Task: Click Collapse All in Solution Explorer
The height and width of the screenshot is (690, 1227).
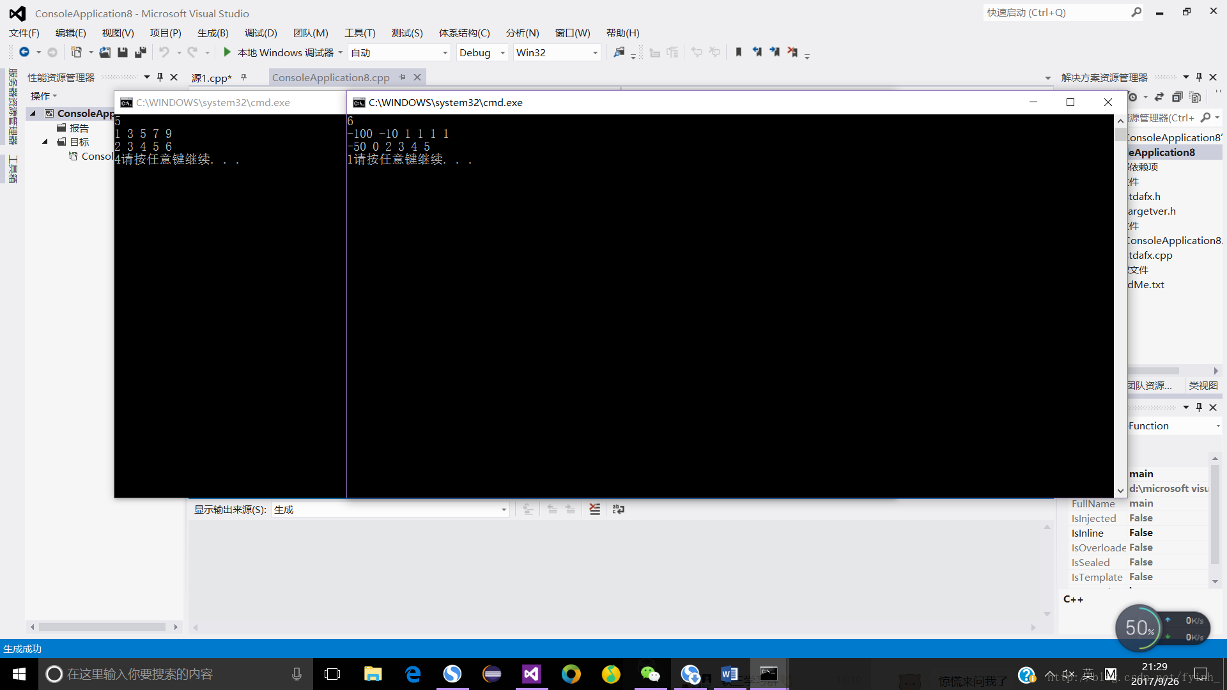Action: pyautogui.click(x=1177, y=97)
